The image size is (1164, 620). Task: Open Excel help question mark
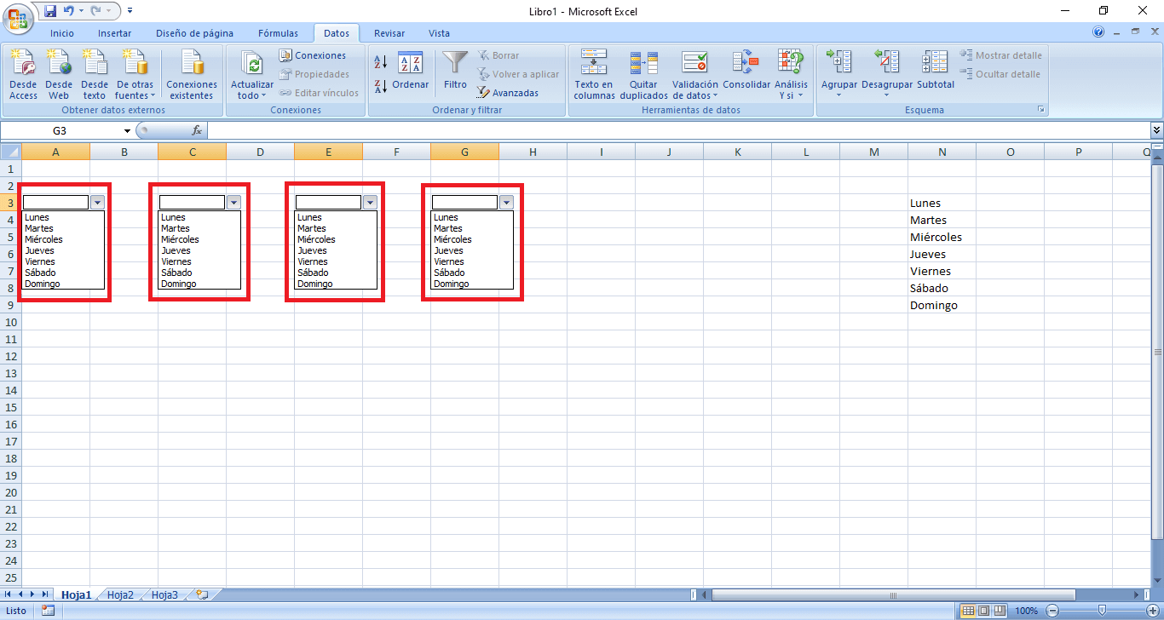(x=1099, y=32)
